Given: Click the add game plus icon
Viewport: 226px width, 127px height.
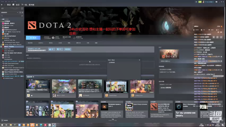Looking at the screenshot, I should coord(2,120).
